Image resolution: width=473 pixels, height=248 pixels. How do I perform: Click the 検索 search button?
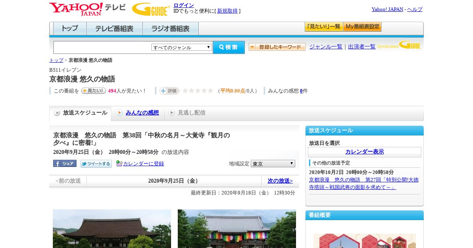[x=229, y=47]
